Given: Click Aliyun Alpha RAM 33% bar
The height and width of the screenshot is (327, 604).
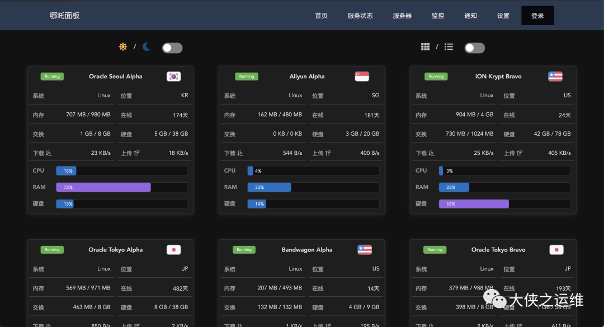Looking at the screenshot, I should pyautogui.click(x=313, y=187).
